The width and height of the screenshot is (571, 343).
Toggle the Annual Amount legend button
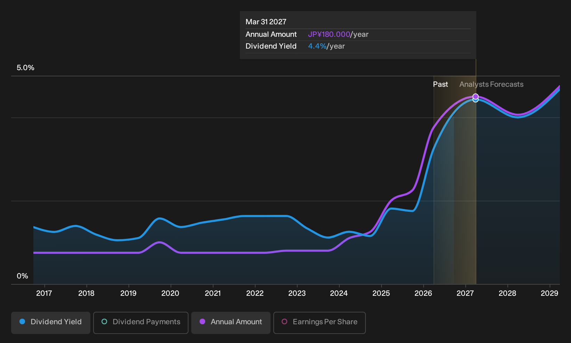(x=231, y=323)
